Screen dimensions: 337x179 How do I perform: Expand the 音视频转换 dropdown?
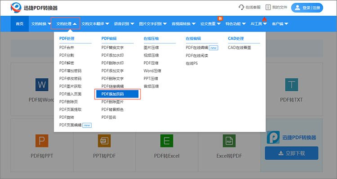[x=183, y=24]
